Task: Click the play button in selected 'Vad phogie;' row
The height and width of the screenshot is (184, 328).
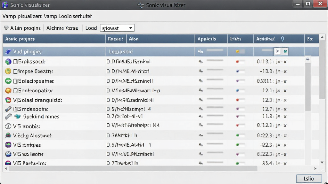Action: tap(278, 51)
